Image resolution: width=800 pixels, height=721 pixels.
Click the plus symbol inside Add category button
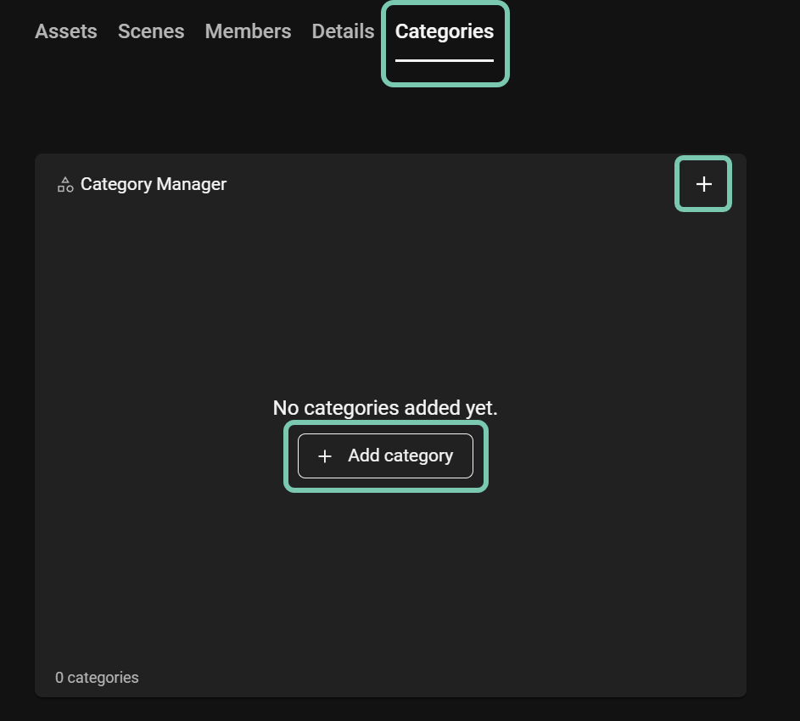[x=324, y=456]
